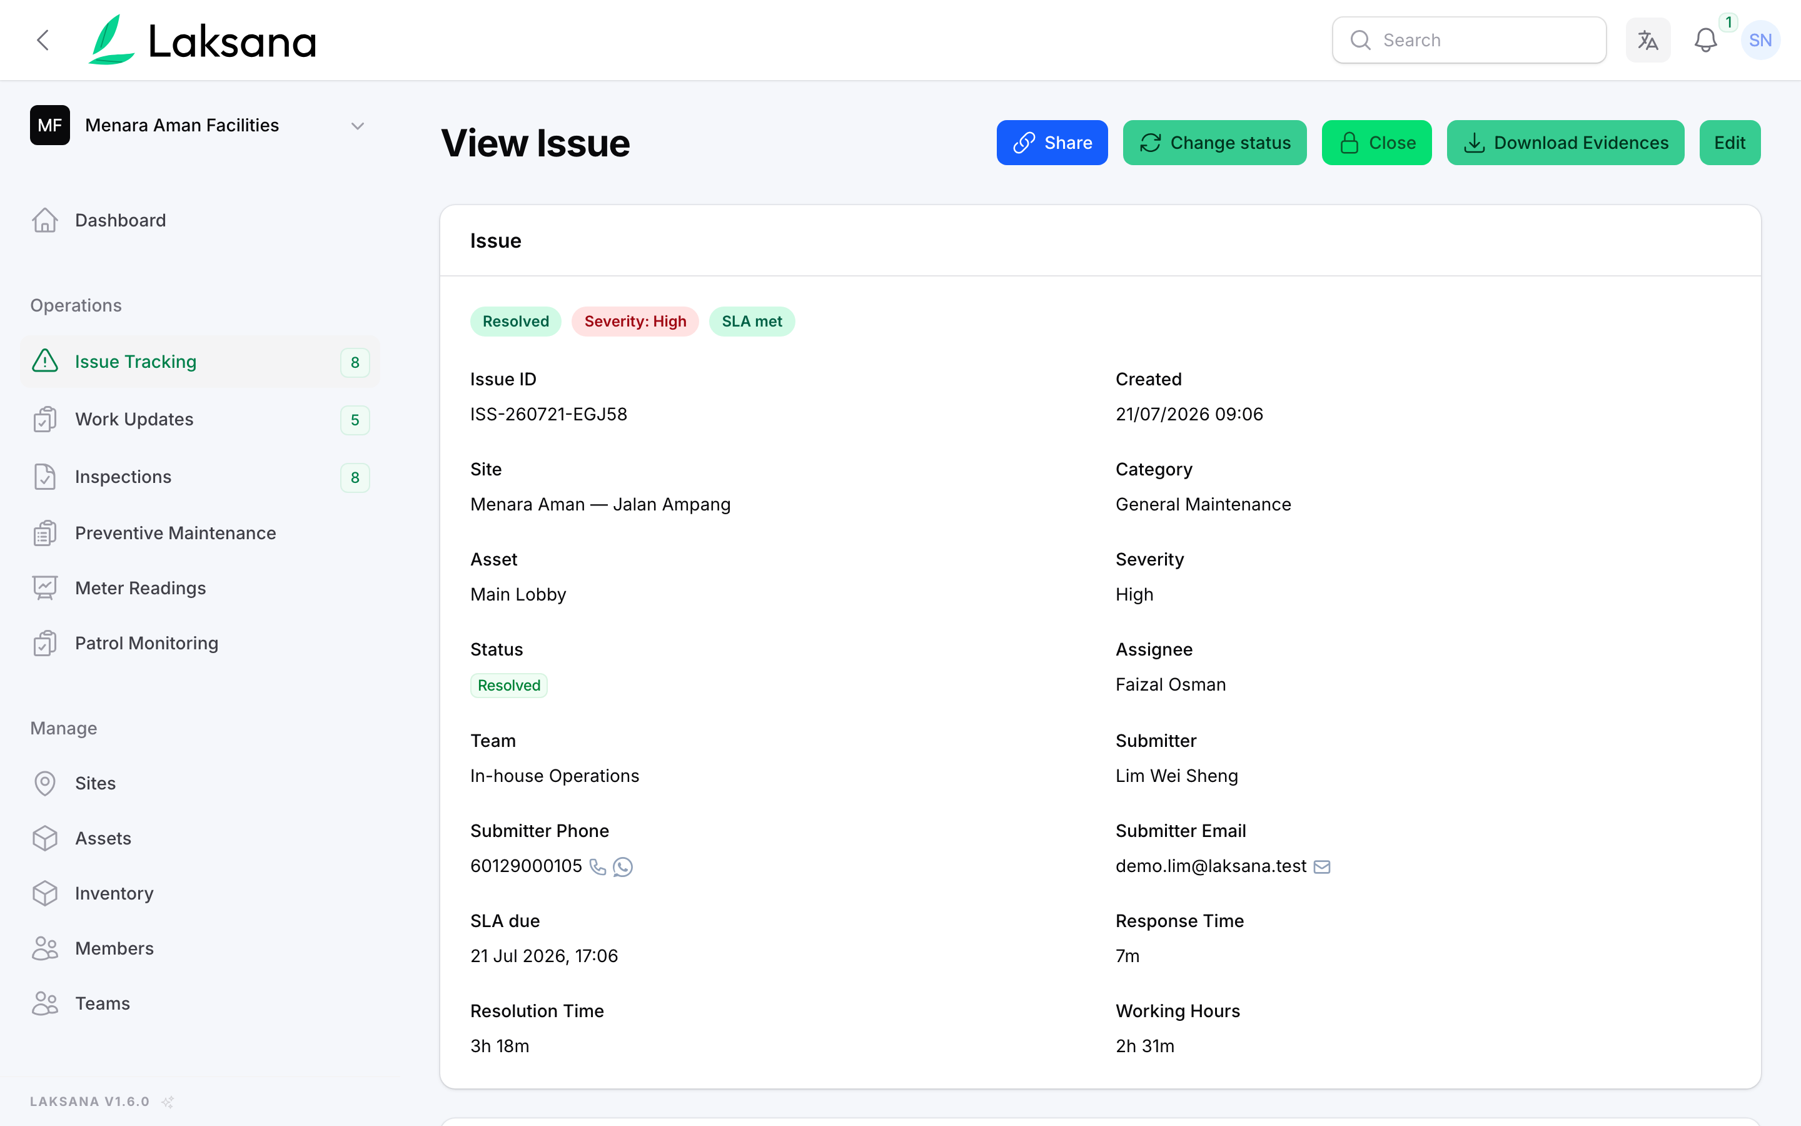Screen dimensions: 1801x1126
Task: Open the notifications bell
Action: 1705,40
